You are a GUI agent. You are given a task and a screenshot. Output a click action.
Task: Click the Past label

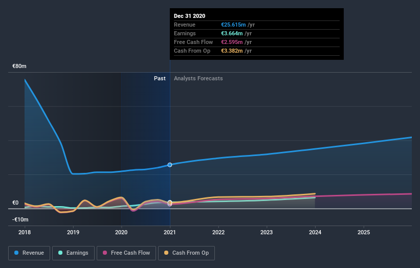[x=160, y=78]
